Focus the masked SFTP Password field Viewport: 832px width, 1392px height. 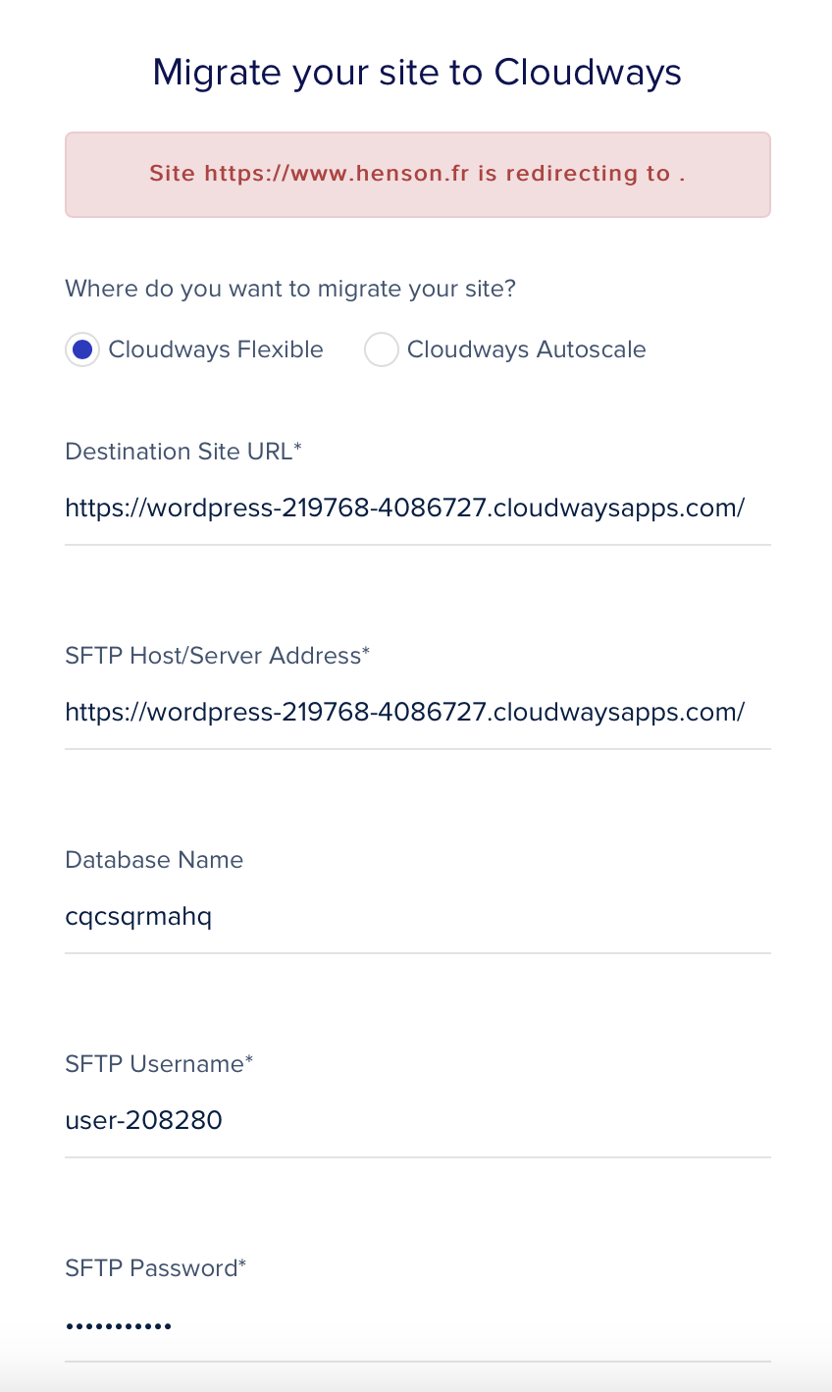418,1325
